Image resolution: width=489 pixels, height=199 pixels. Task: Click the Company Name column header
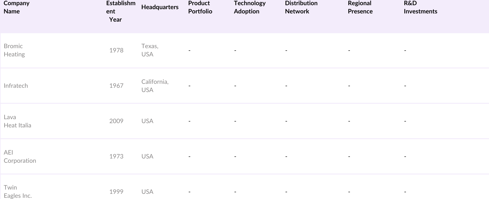17,7
